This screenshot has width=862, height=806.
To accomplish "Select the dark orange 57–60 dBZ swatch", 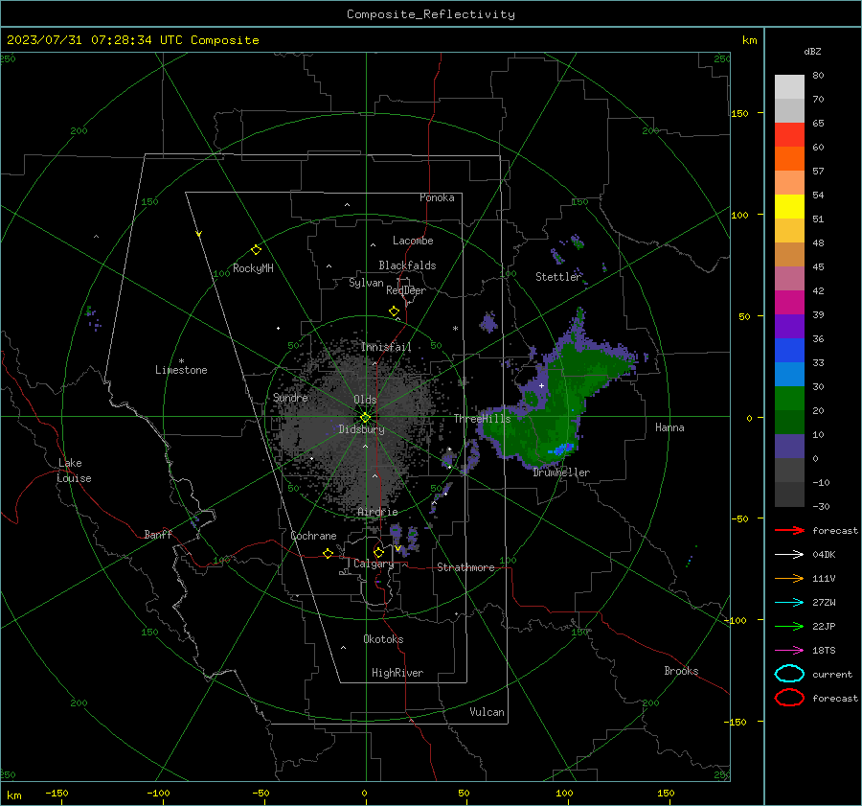I will coord(789,158).
